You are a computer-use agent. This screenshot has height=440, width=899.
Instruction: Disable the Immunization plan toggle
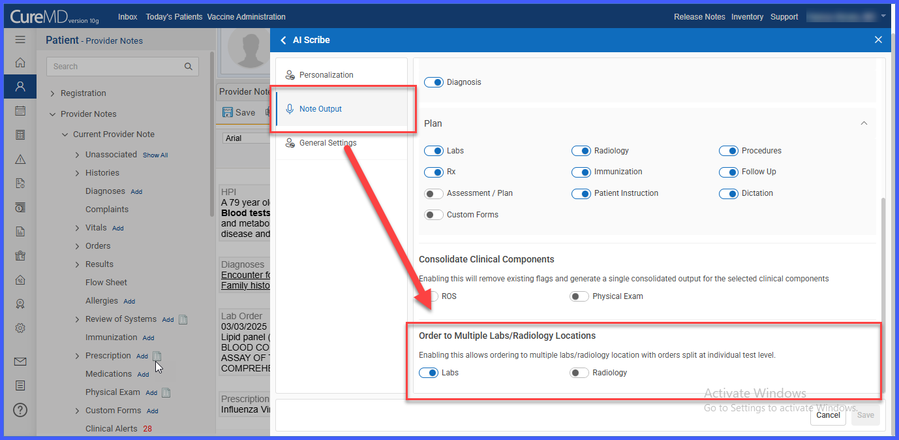[581, 172]
